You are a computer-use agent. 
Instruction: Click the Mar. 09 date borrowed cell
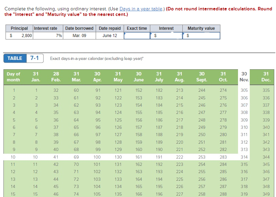(x=79, y=36)
